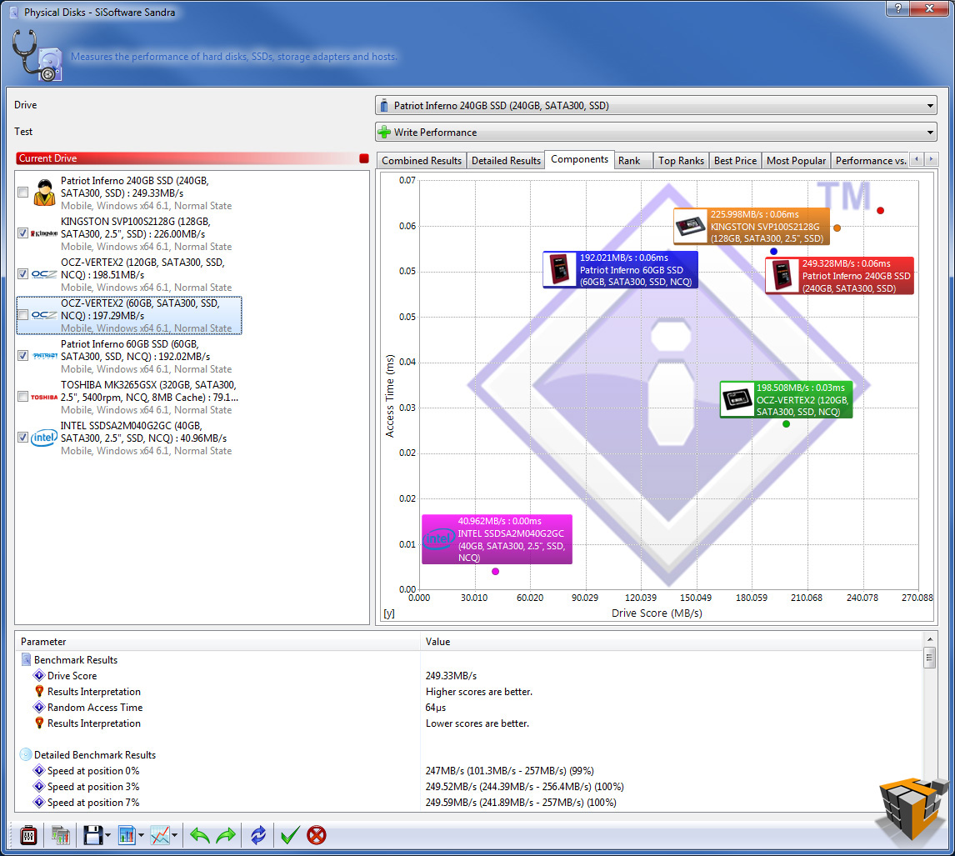Click the red cancel X icon
Screen dimensions: 955x856
[x=317, y=834]
